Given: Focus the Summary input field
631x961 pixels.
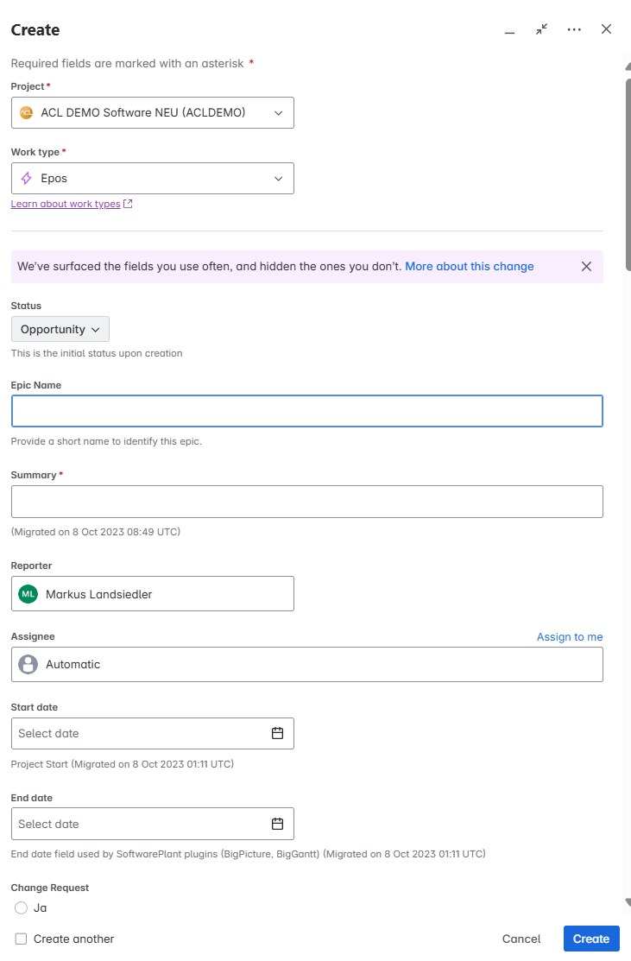Looking at the screenshot, I should [307, 502].
